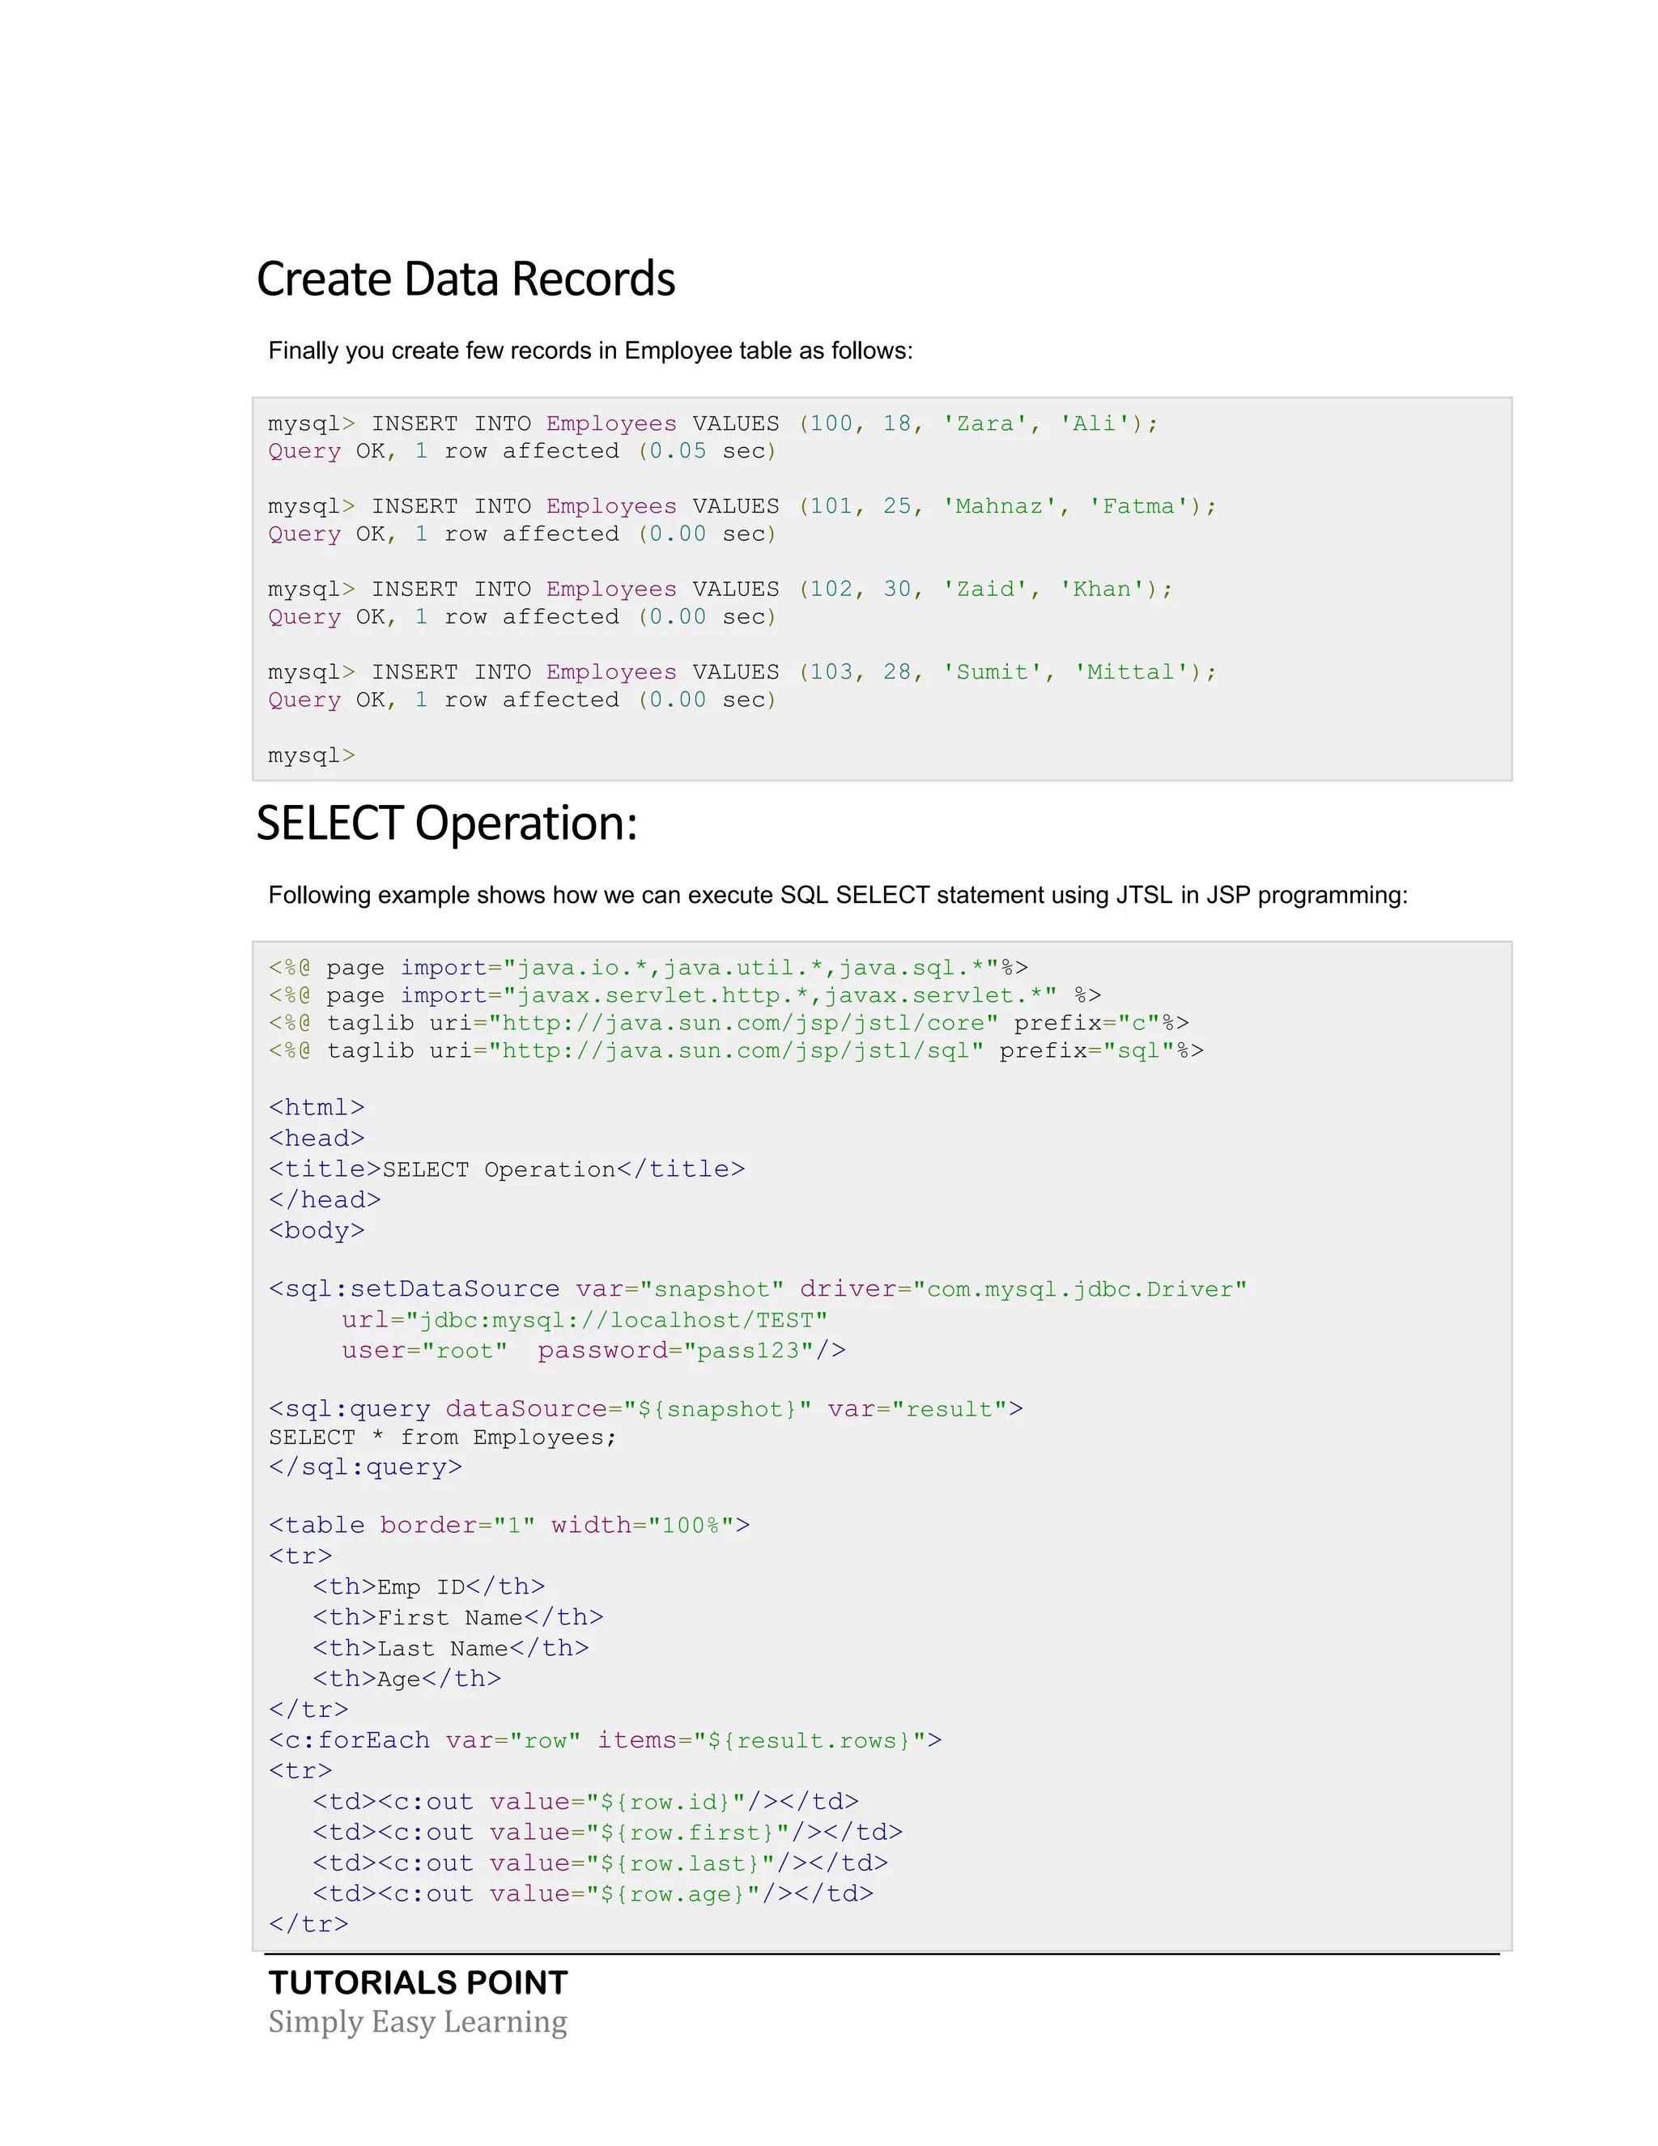Click the INSERT line containing 'Sumit', 'Mittal'

[x=742, y=672]
